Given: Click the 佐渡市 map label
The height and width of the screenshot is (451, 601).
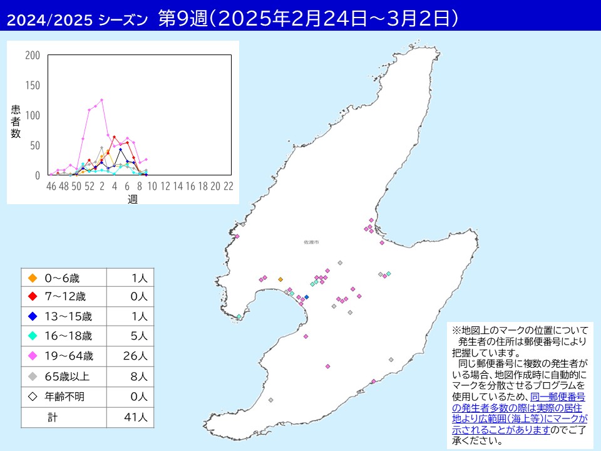Looking at the screenshot, I should point(311,242).
